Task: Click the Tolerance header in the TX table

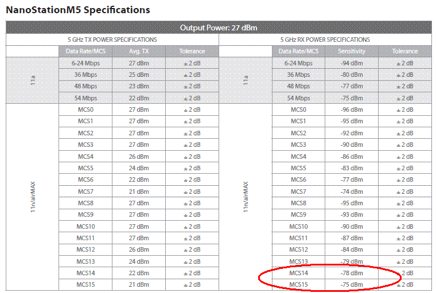Action: pos(192,52)
